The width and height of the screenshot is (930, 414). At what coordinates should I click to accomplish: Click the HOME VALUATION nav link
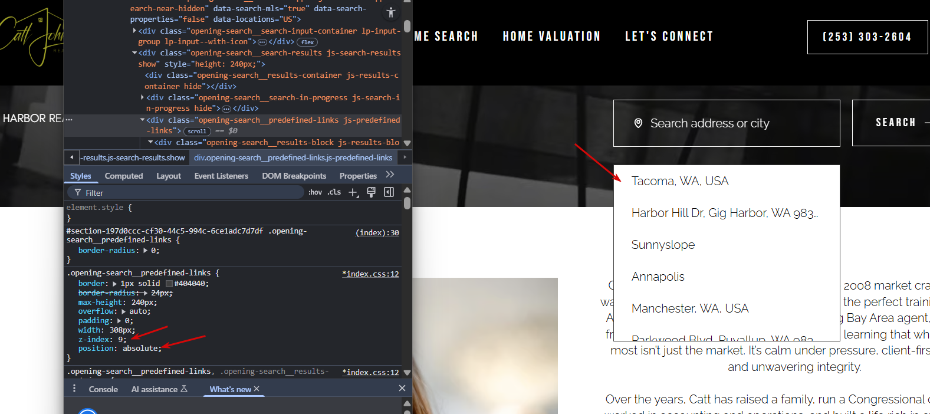point(551,37)
